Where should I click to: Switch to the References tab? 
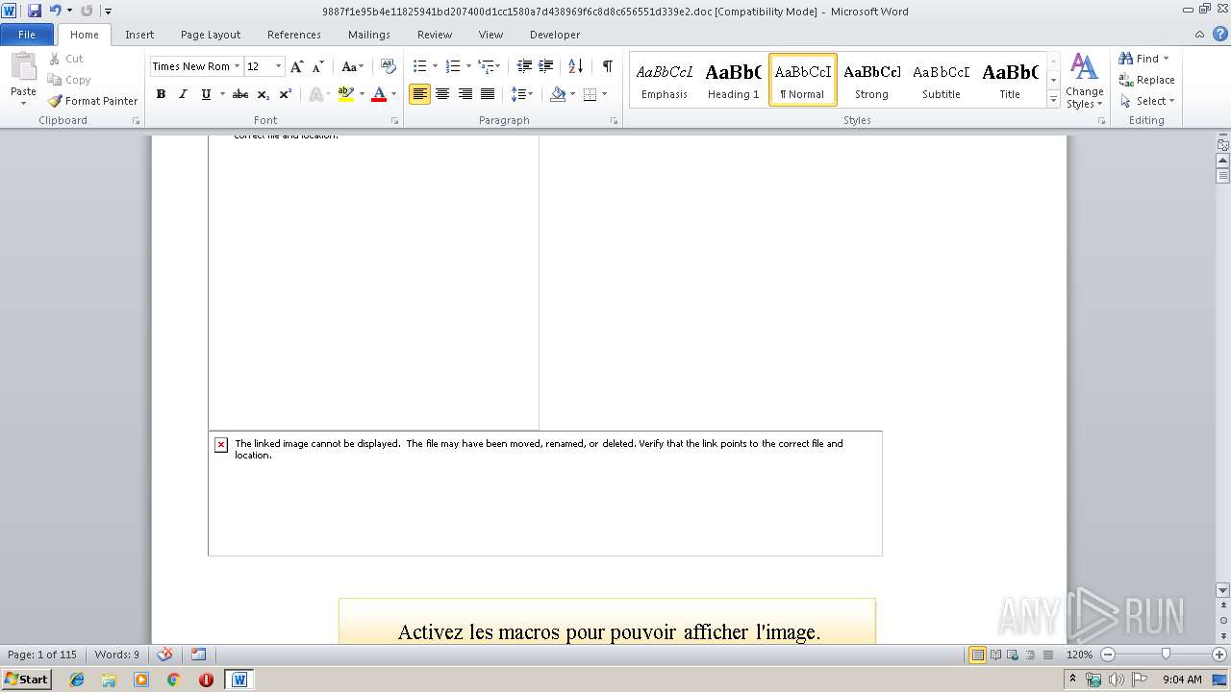tap(294, 35)
